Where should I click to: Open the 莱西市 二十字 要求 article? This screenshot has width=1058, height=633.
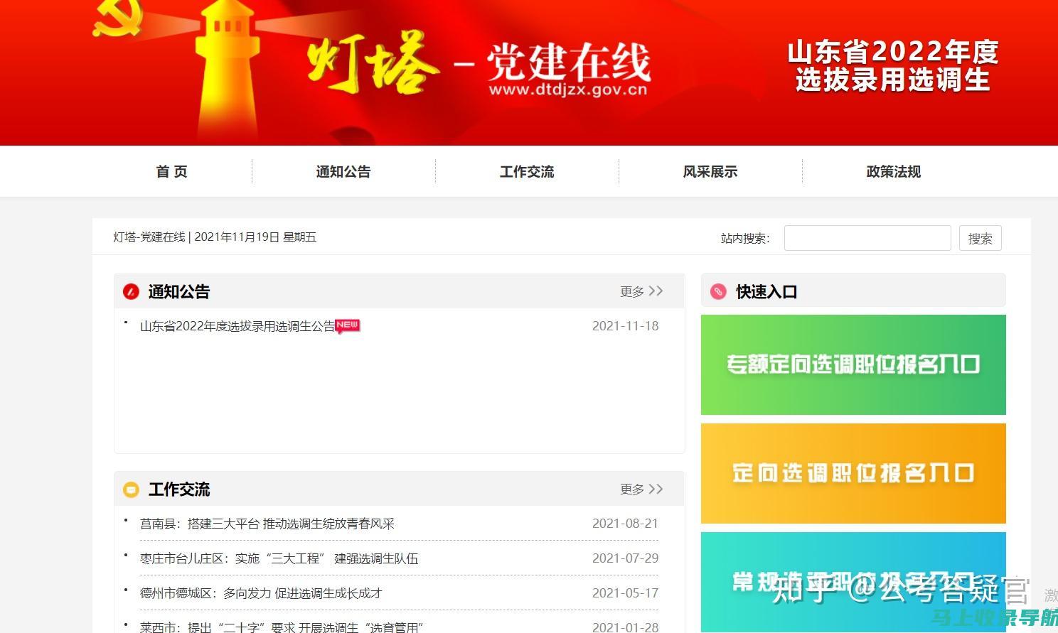282,627
